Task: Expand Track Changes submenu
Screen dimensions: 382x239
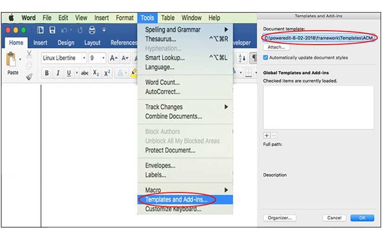Action: click(x=185, y=107)
